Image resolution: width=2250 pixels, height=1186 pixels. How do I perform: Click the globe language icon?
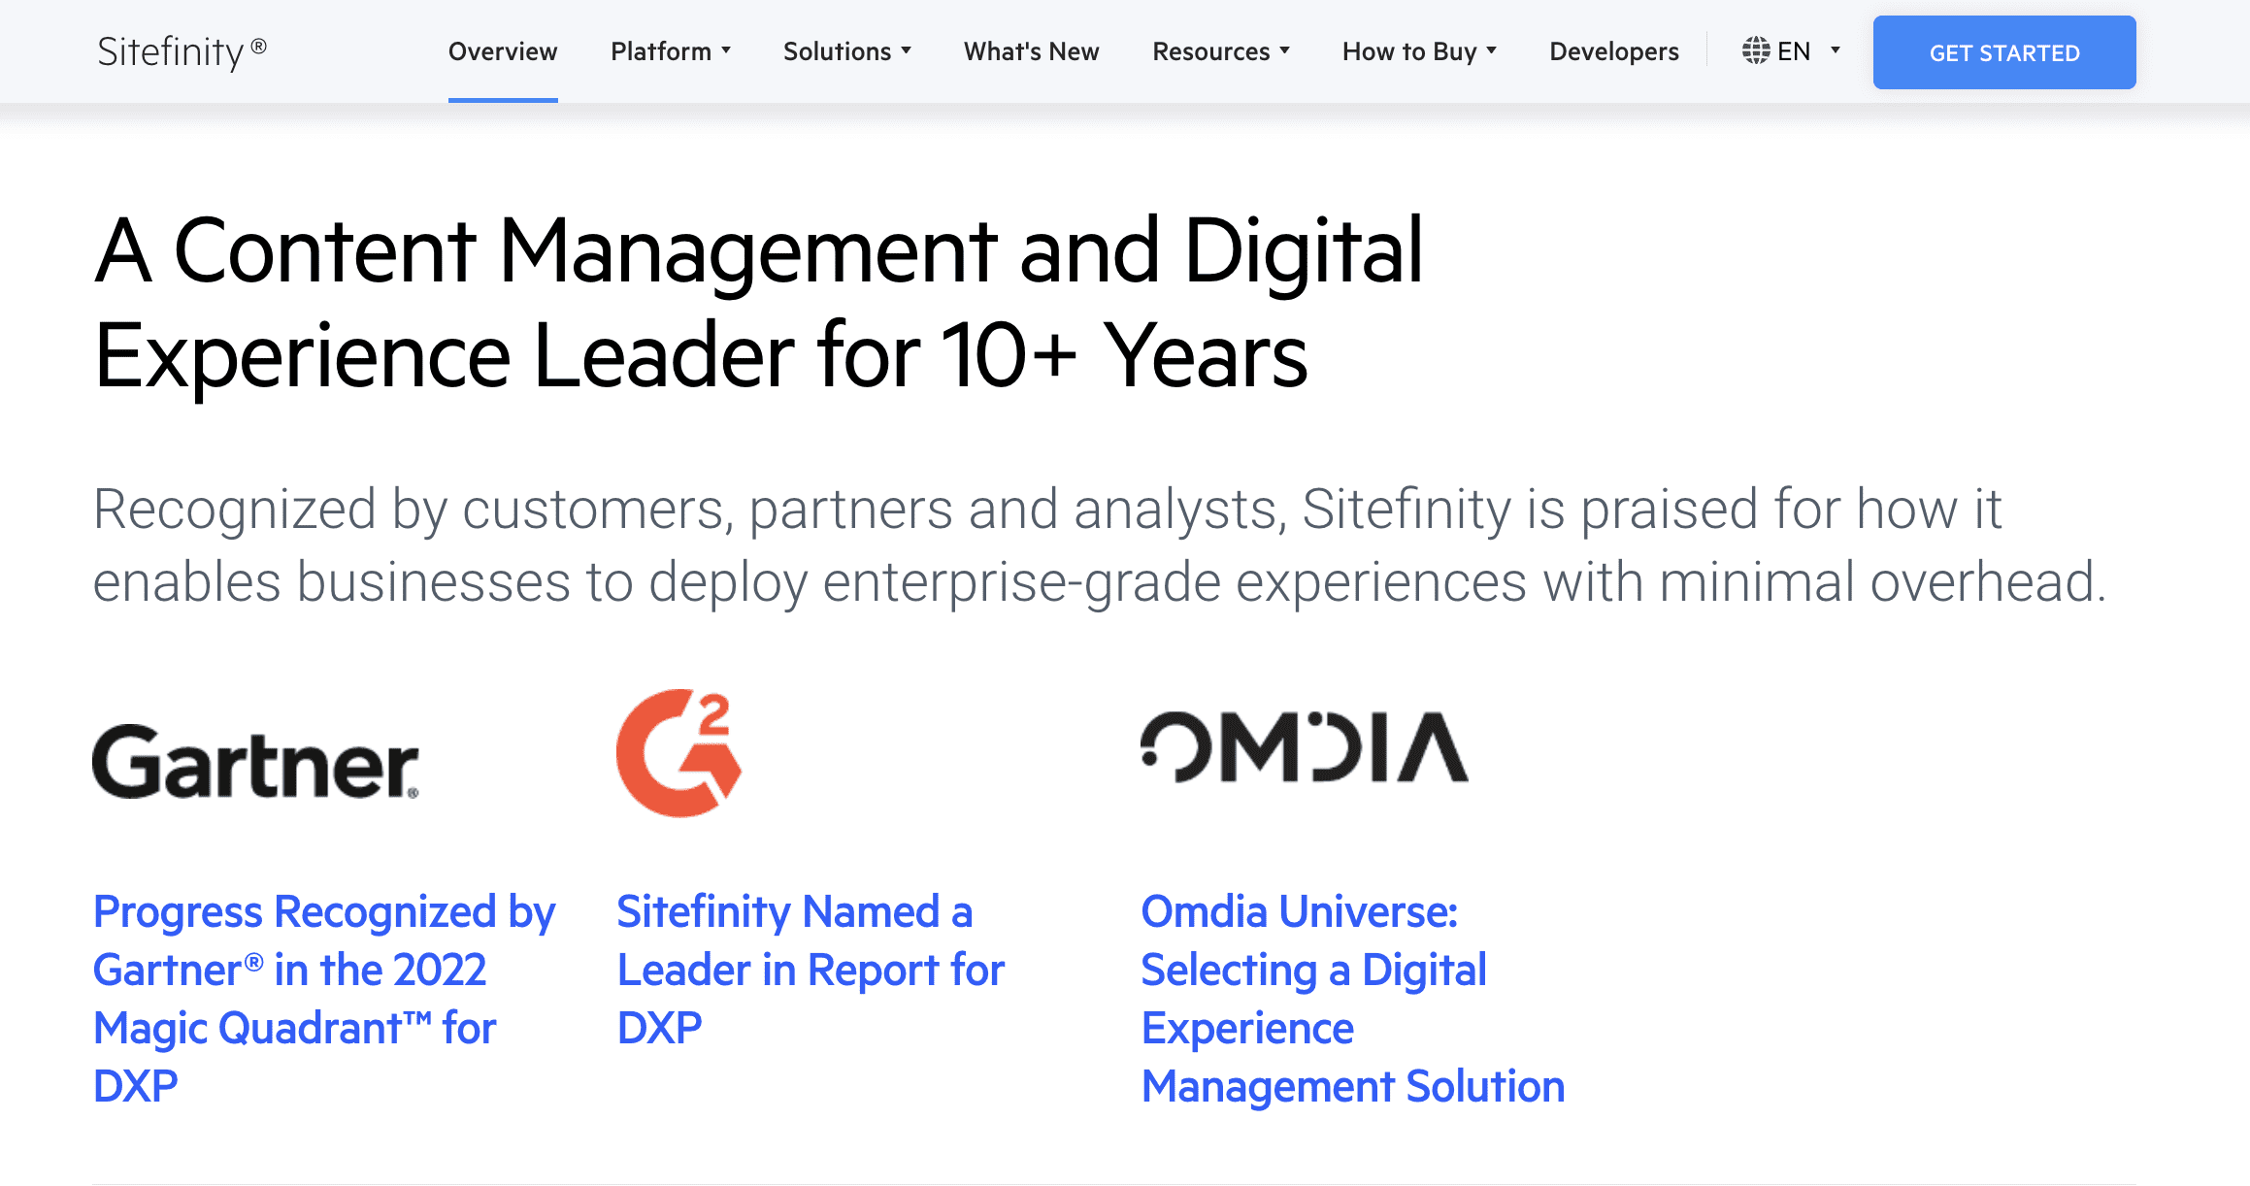[x=1756, y=50]
